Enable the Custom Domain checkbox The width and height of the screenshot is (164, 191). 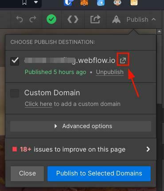point(15,93)
